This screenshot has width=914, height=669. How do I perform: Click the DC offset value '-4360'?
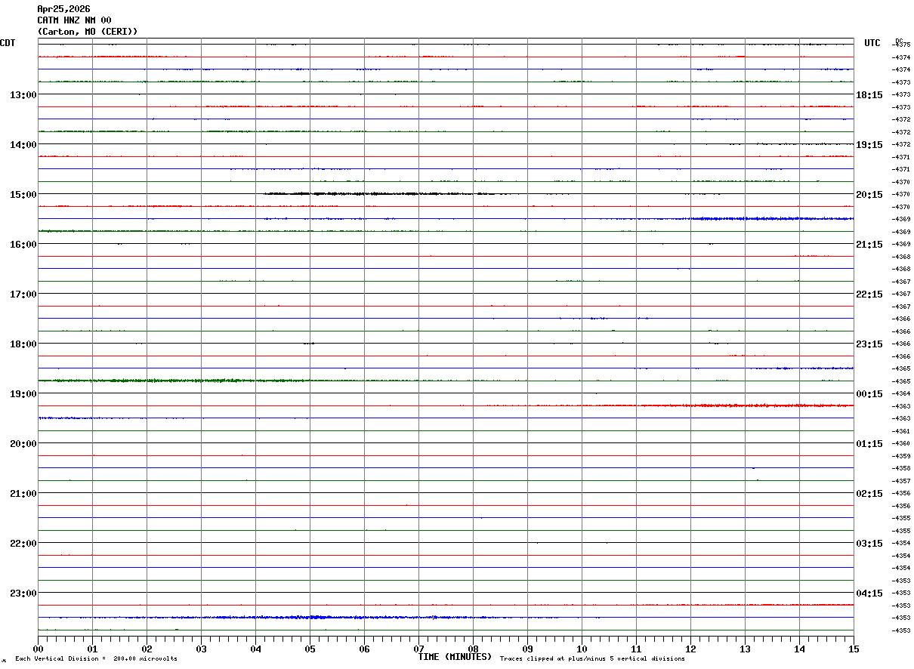[902, 443]
